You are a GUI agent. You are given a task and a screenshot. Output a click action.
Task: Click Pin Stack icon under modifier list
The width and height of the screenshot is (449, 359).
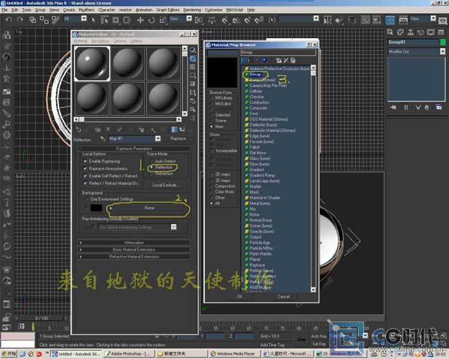click(x=393, y=108)
